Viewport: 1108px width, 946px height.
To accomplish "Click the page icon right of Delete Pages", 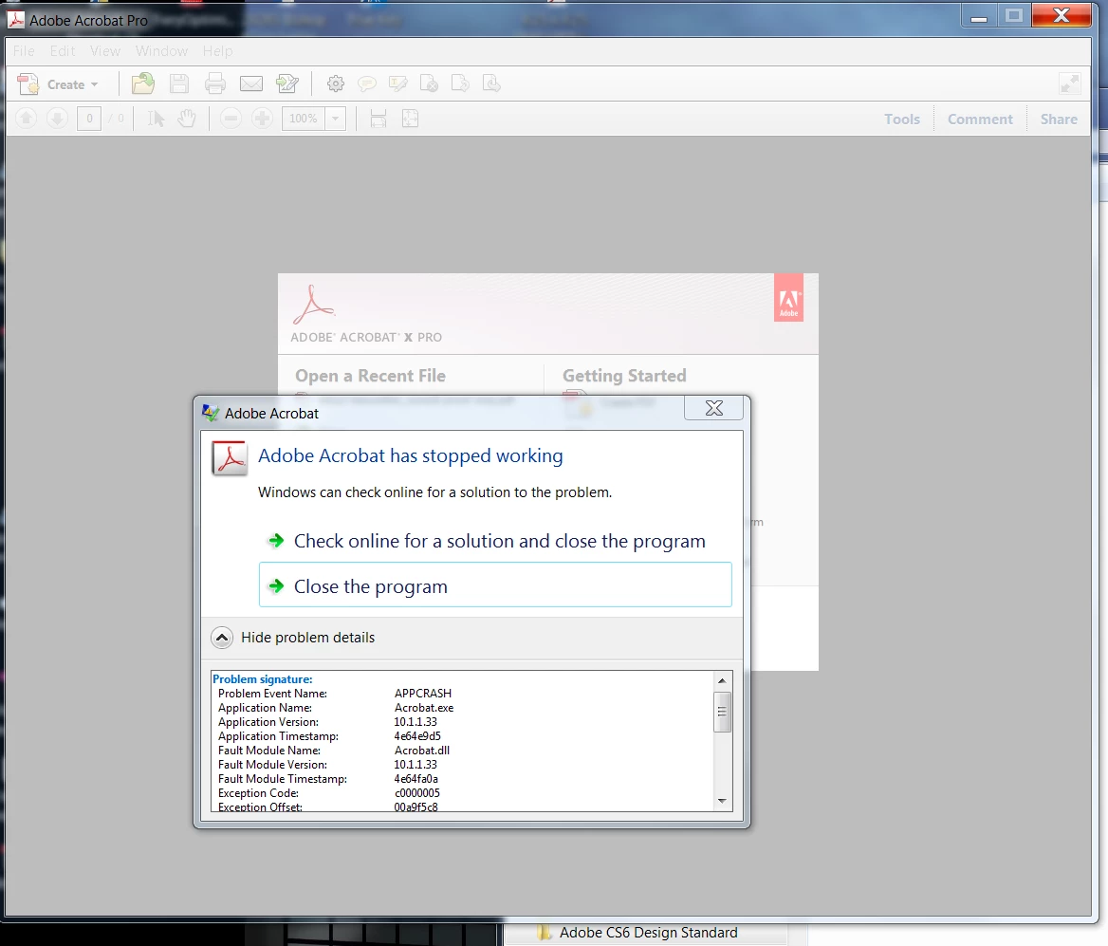I will 460,83.
